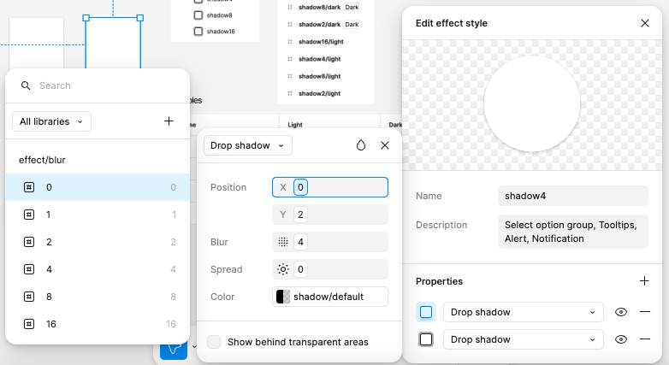The width and height of the screenshot is (669, 365).
Task: Open settings of second Drop shadow property
Action: click(x=426, y=339)
